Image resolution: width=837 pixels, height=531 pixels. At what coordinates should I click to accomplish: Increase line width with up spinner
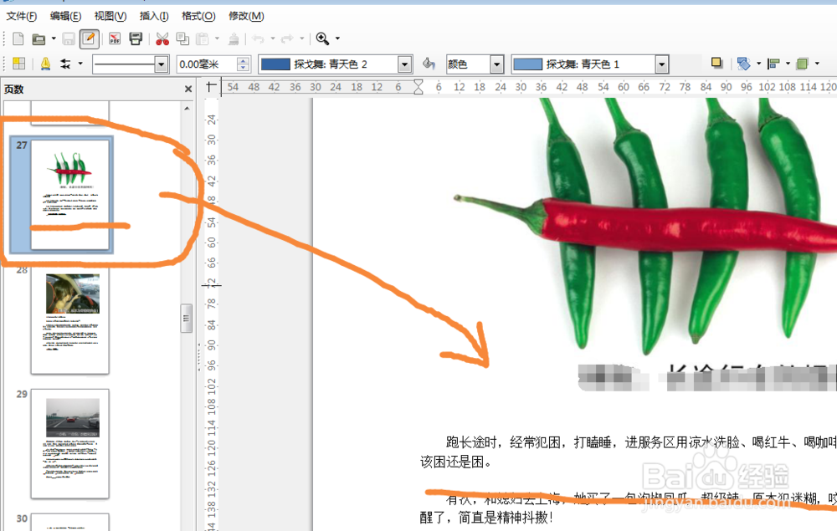click(x=244, y=60)
